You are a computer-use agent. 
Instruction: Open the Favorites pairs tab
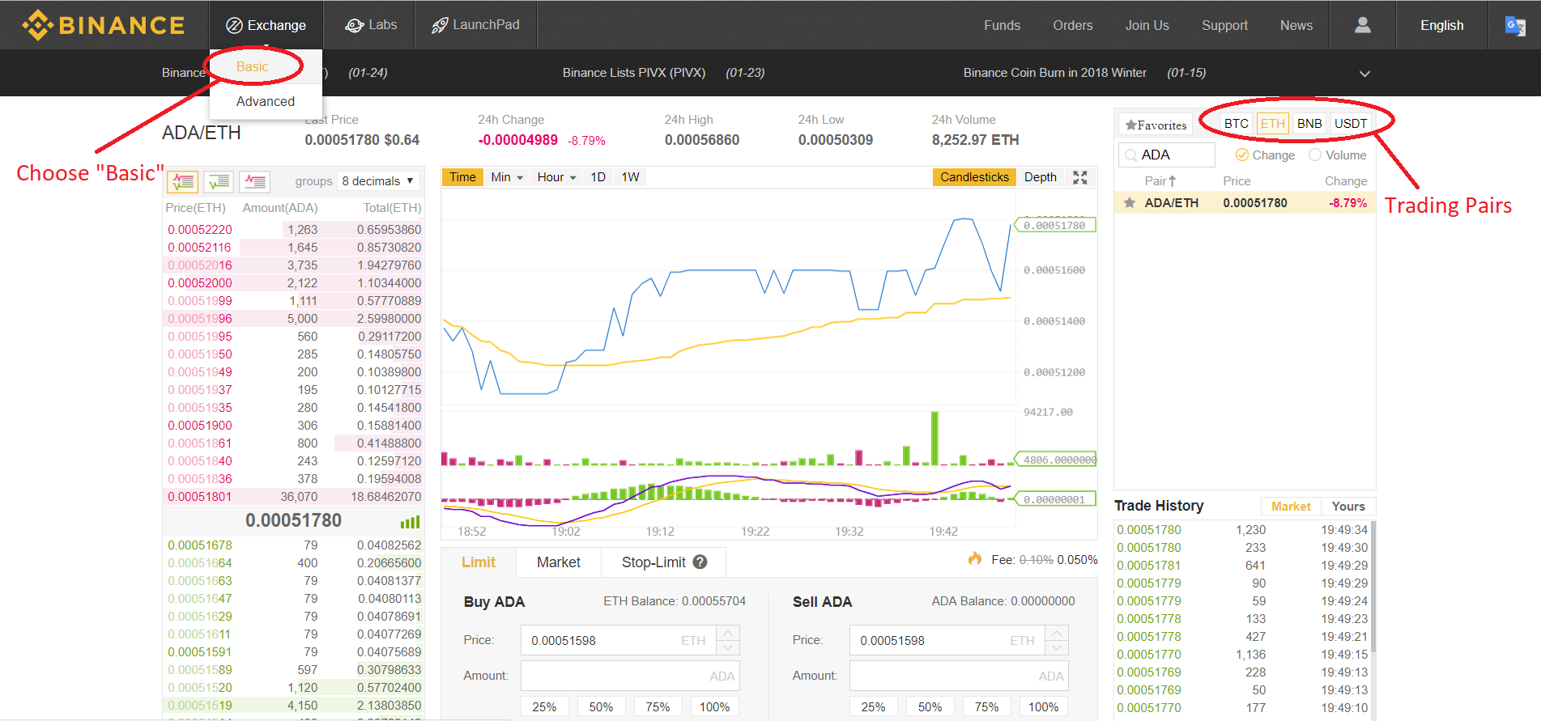[1156, 125]
